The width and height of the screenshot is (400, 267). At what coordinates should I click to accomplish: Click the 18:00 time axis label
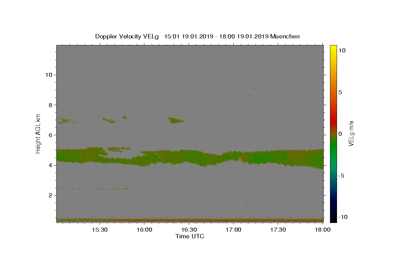coord(322,230)
